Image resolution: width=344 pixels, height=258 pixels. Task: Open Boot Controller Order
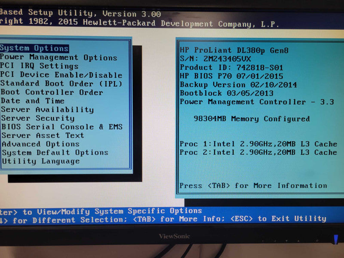point(52,92)
